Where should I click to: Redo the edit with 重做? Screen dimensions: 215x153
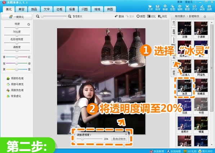(130, 17)
